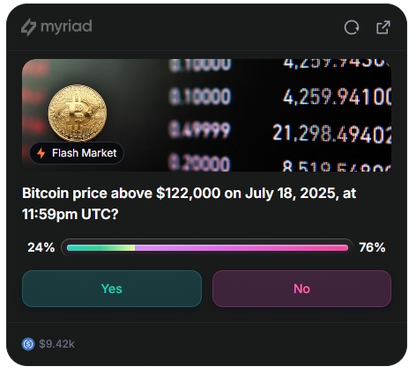Refresh the market with the circular arrow icon
416x374 pixels.
(352, 27)
